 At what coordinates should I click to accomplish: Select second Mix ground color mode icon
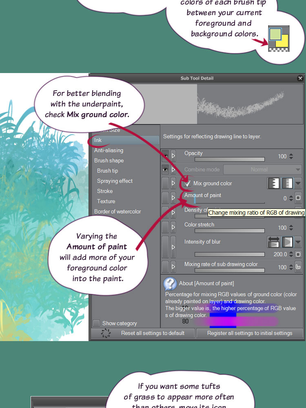(287, 184)
